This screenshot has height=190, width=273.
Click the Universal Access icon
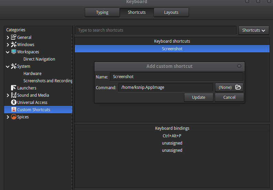click(14, 102)
